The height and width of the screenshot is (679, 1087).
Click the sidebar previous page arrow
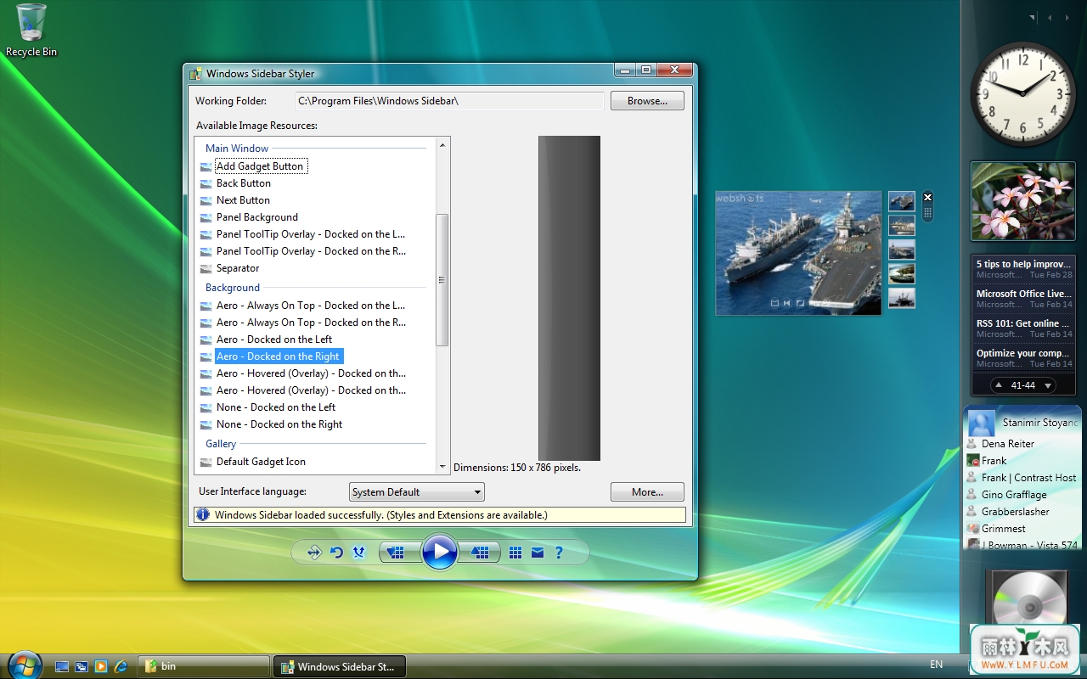coord(1050,17)
